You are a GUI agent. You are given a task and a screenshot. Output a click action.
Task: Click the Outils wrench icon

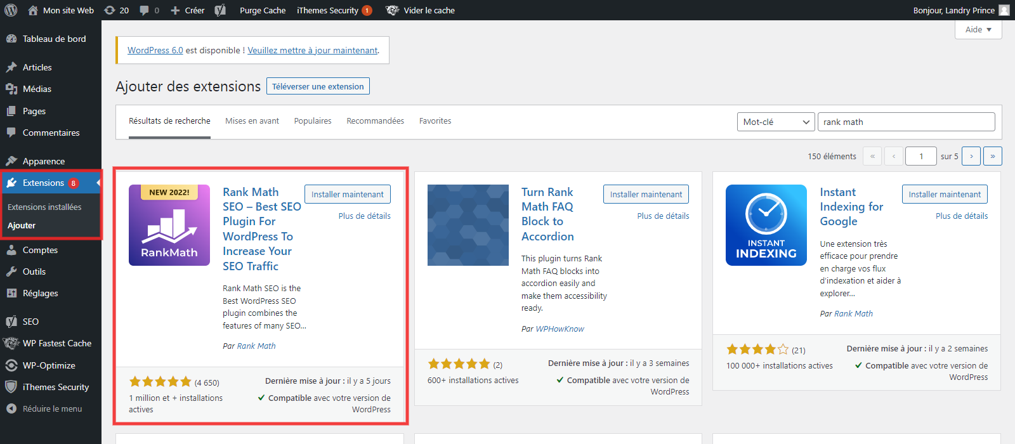pyautogui.click(x=11, y=271)
